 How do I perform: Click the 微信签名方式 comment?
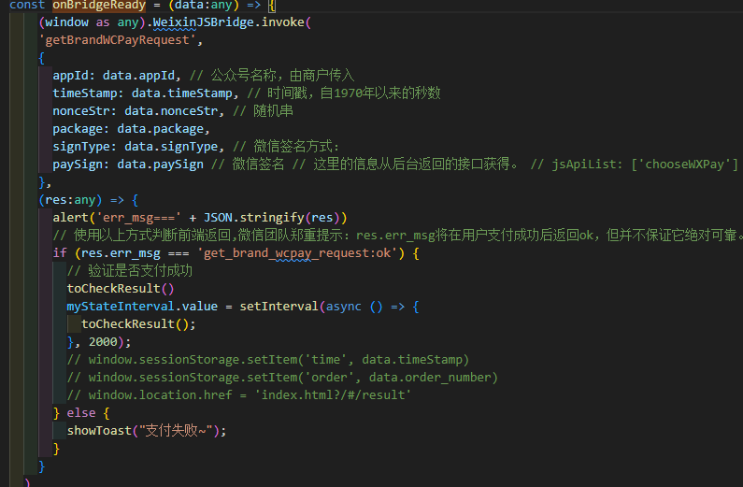[x=286, y=147]
